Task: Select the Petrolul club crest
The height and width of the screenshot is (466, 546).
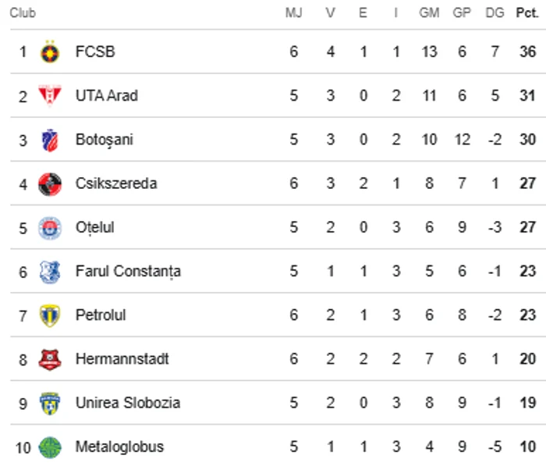Action: [x=50, y=315]
